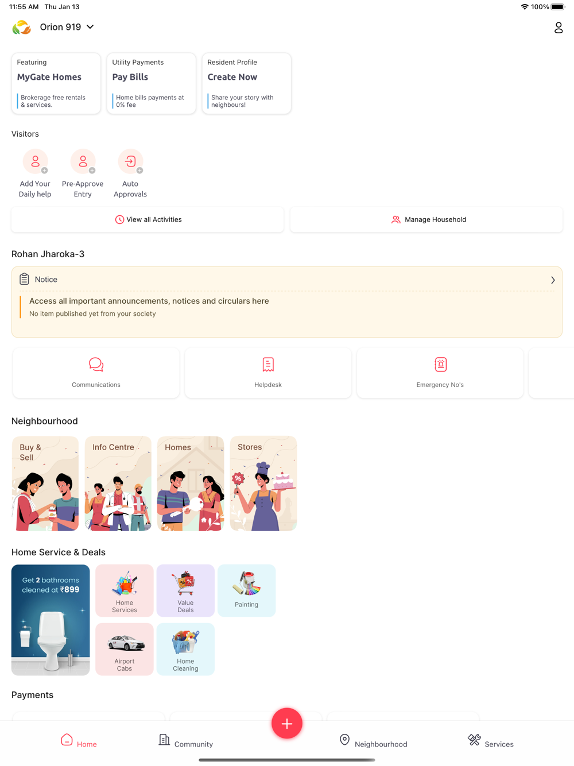The width and height of the screenshot is (574, 766).
Task: Open the user profile icon
Action: (558, 28)
